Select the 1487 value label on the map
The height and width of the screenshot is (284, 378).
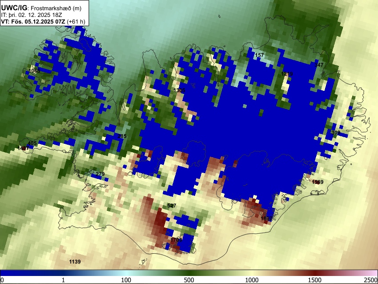click(24, 148)
